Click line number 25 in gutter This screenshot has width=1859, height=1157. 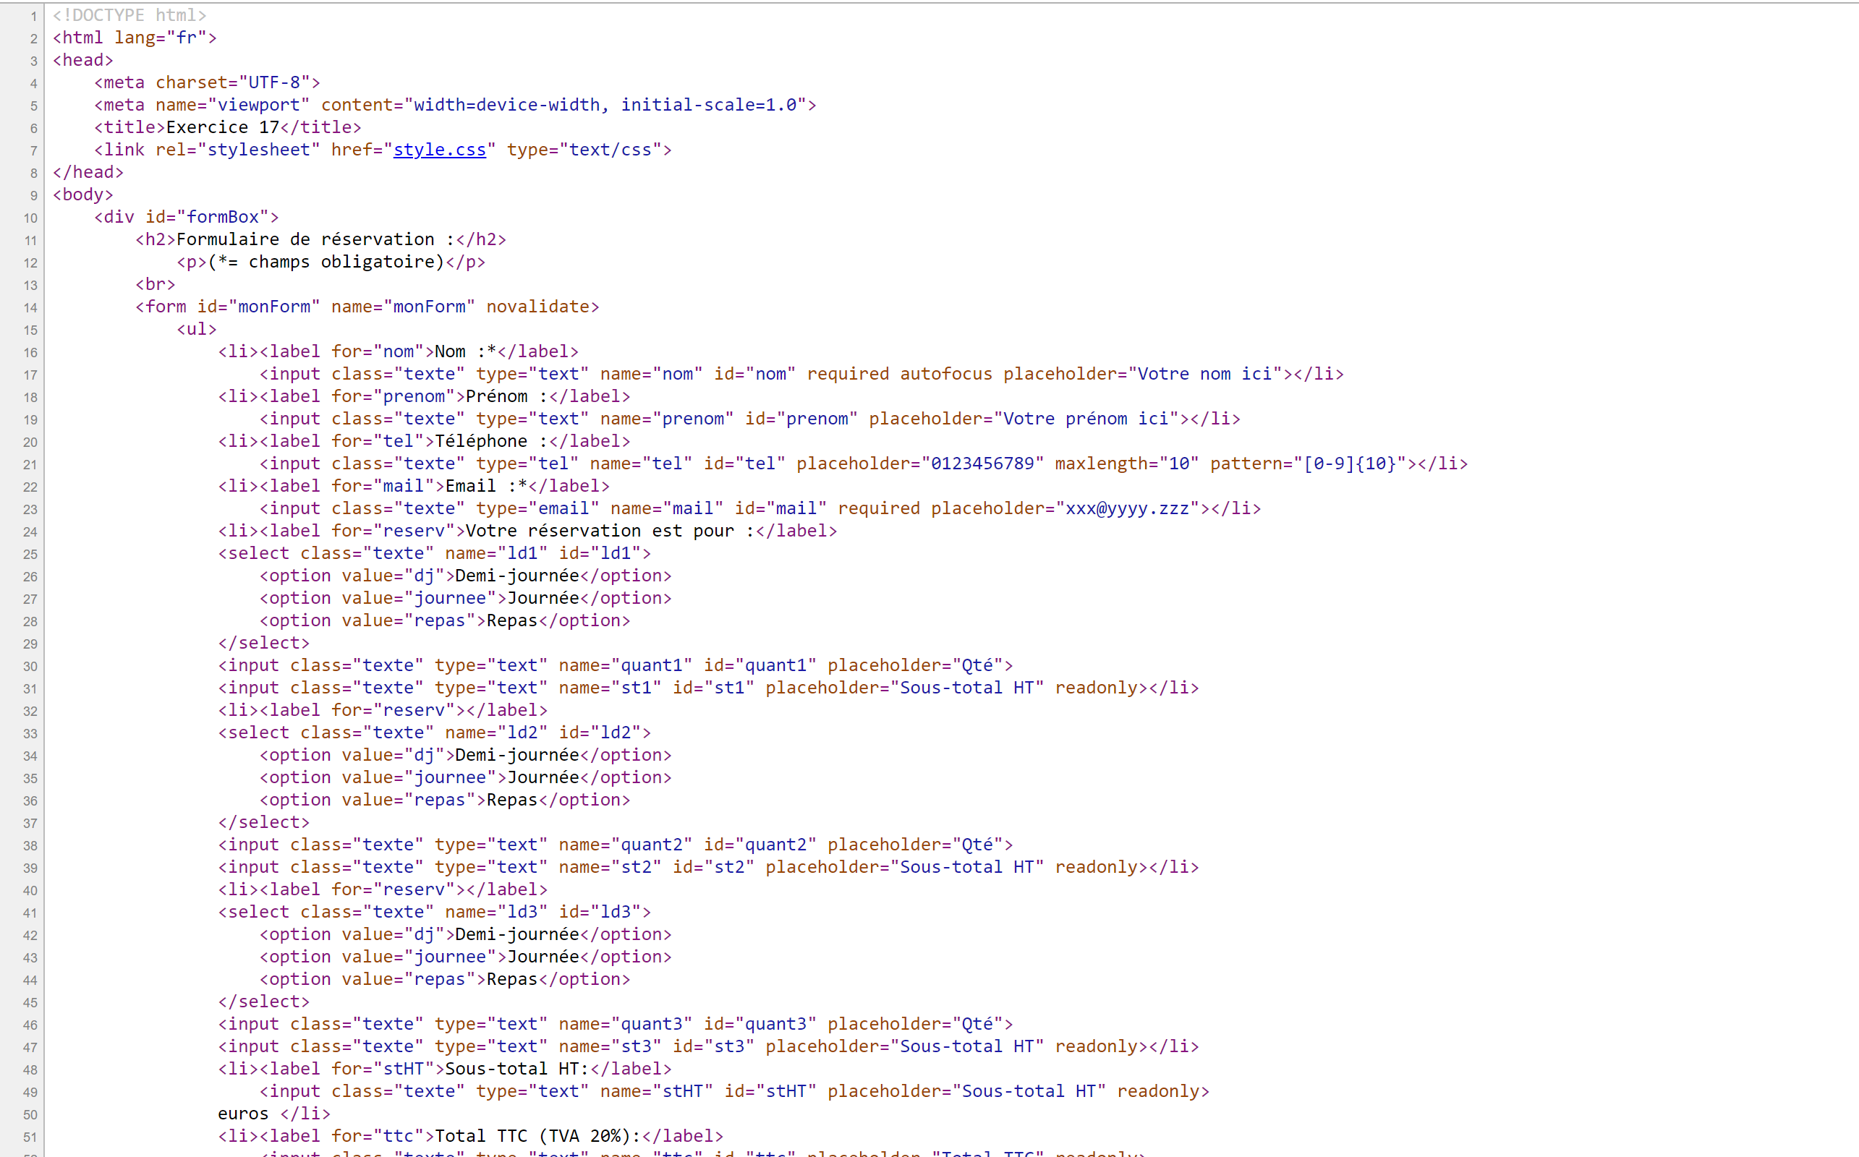[30, 554]
